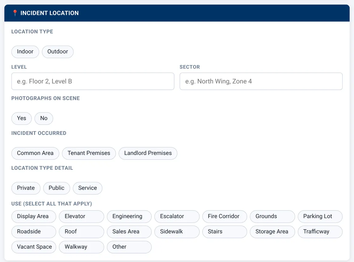
Task: Toggle the Elevator use chip
Action: pos(82,216)
